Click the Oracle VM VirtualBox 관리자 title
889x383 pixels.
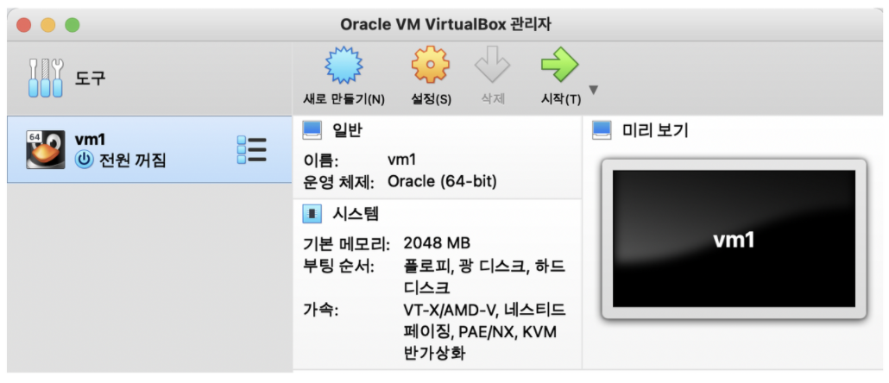coord(445,24)
